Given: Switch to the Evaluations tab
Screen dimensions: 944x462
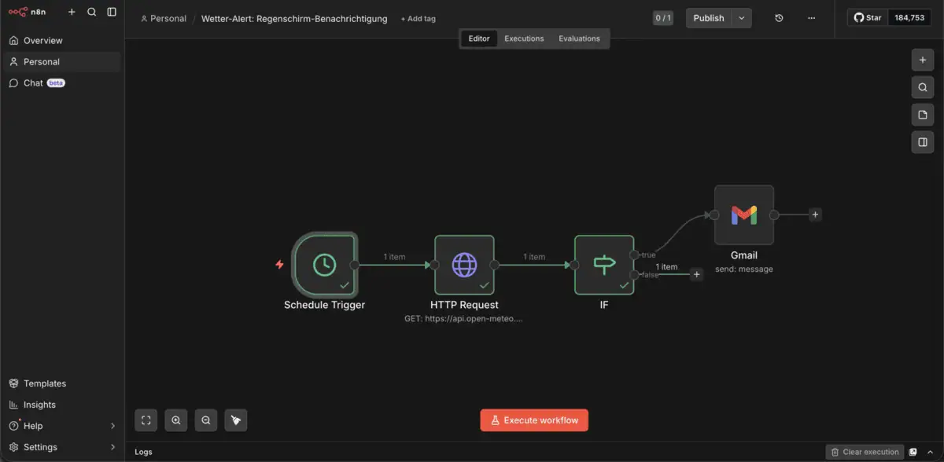Looking at the screenshot, I should point(580,38).
